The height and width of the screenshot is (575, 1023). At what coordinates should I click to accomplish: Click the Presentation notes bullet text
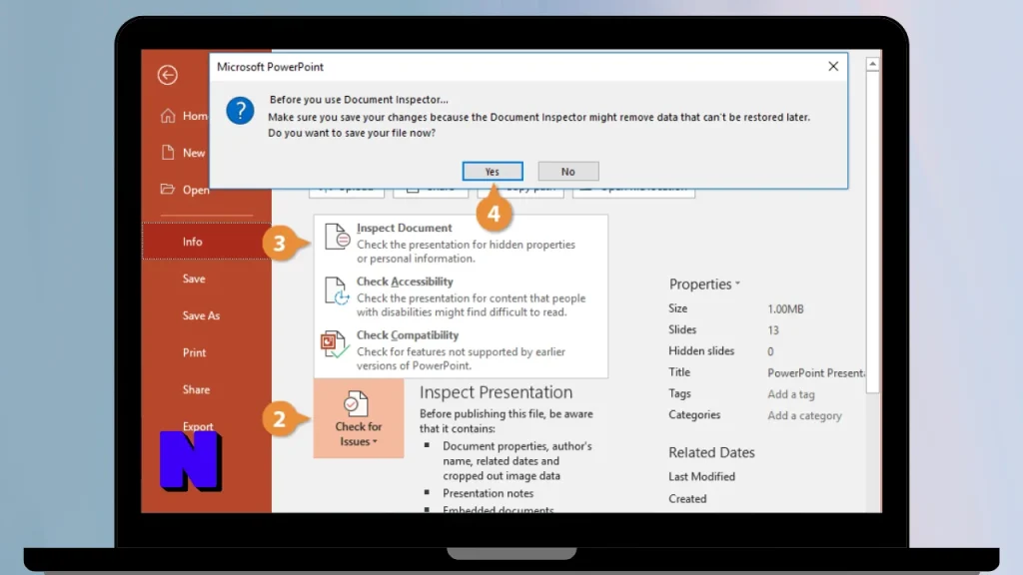tap(488, 493)
